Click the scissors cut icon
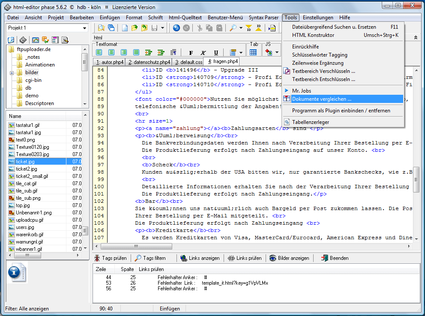 [200, 28]
